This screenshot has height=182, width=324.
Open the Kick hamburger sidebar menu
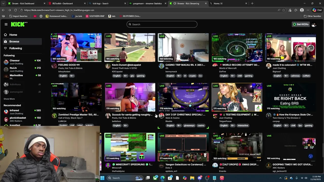[x=6, y=24]
